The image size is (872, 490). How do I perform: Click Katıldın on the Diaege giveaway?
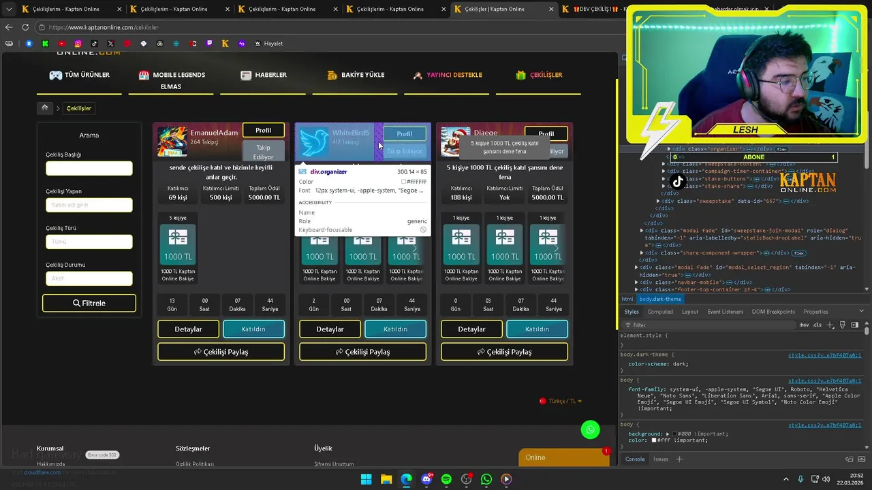click(537, 329)
